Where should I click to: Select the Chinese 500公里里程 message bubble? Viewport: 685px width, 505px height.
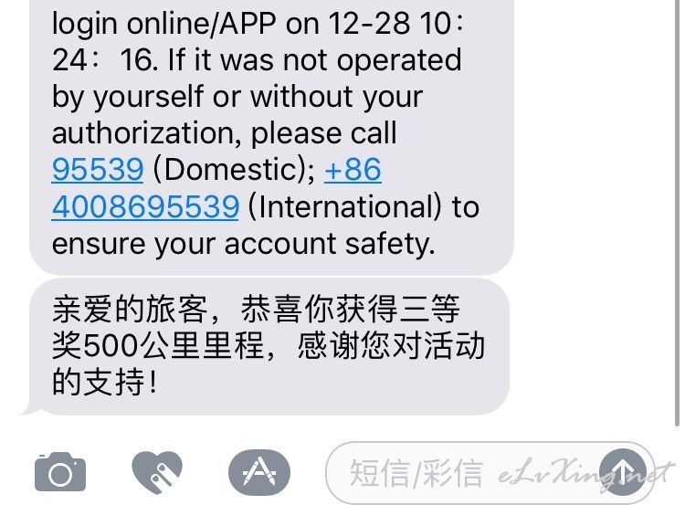(x=269, y=346)
